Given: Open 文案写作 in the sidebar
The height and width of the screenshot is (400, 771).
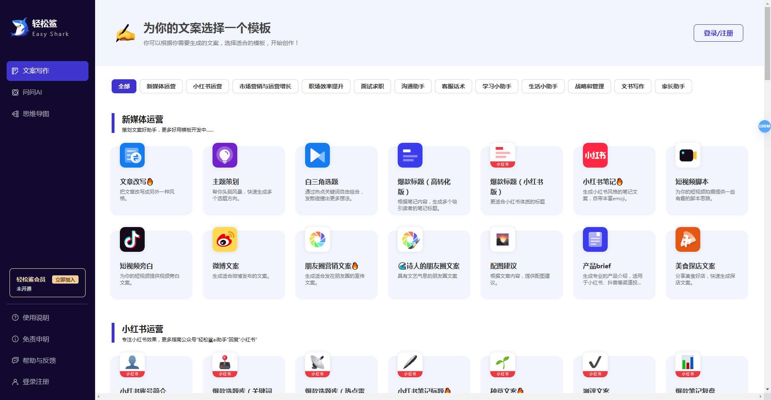Looking at the screenshot, I should pos(48,71).
